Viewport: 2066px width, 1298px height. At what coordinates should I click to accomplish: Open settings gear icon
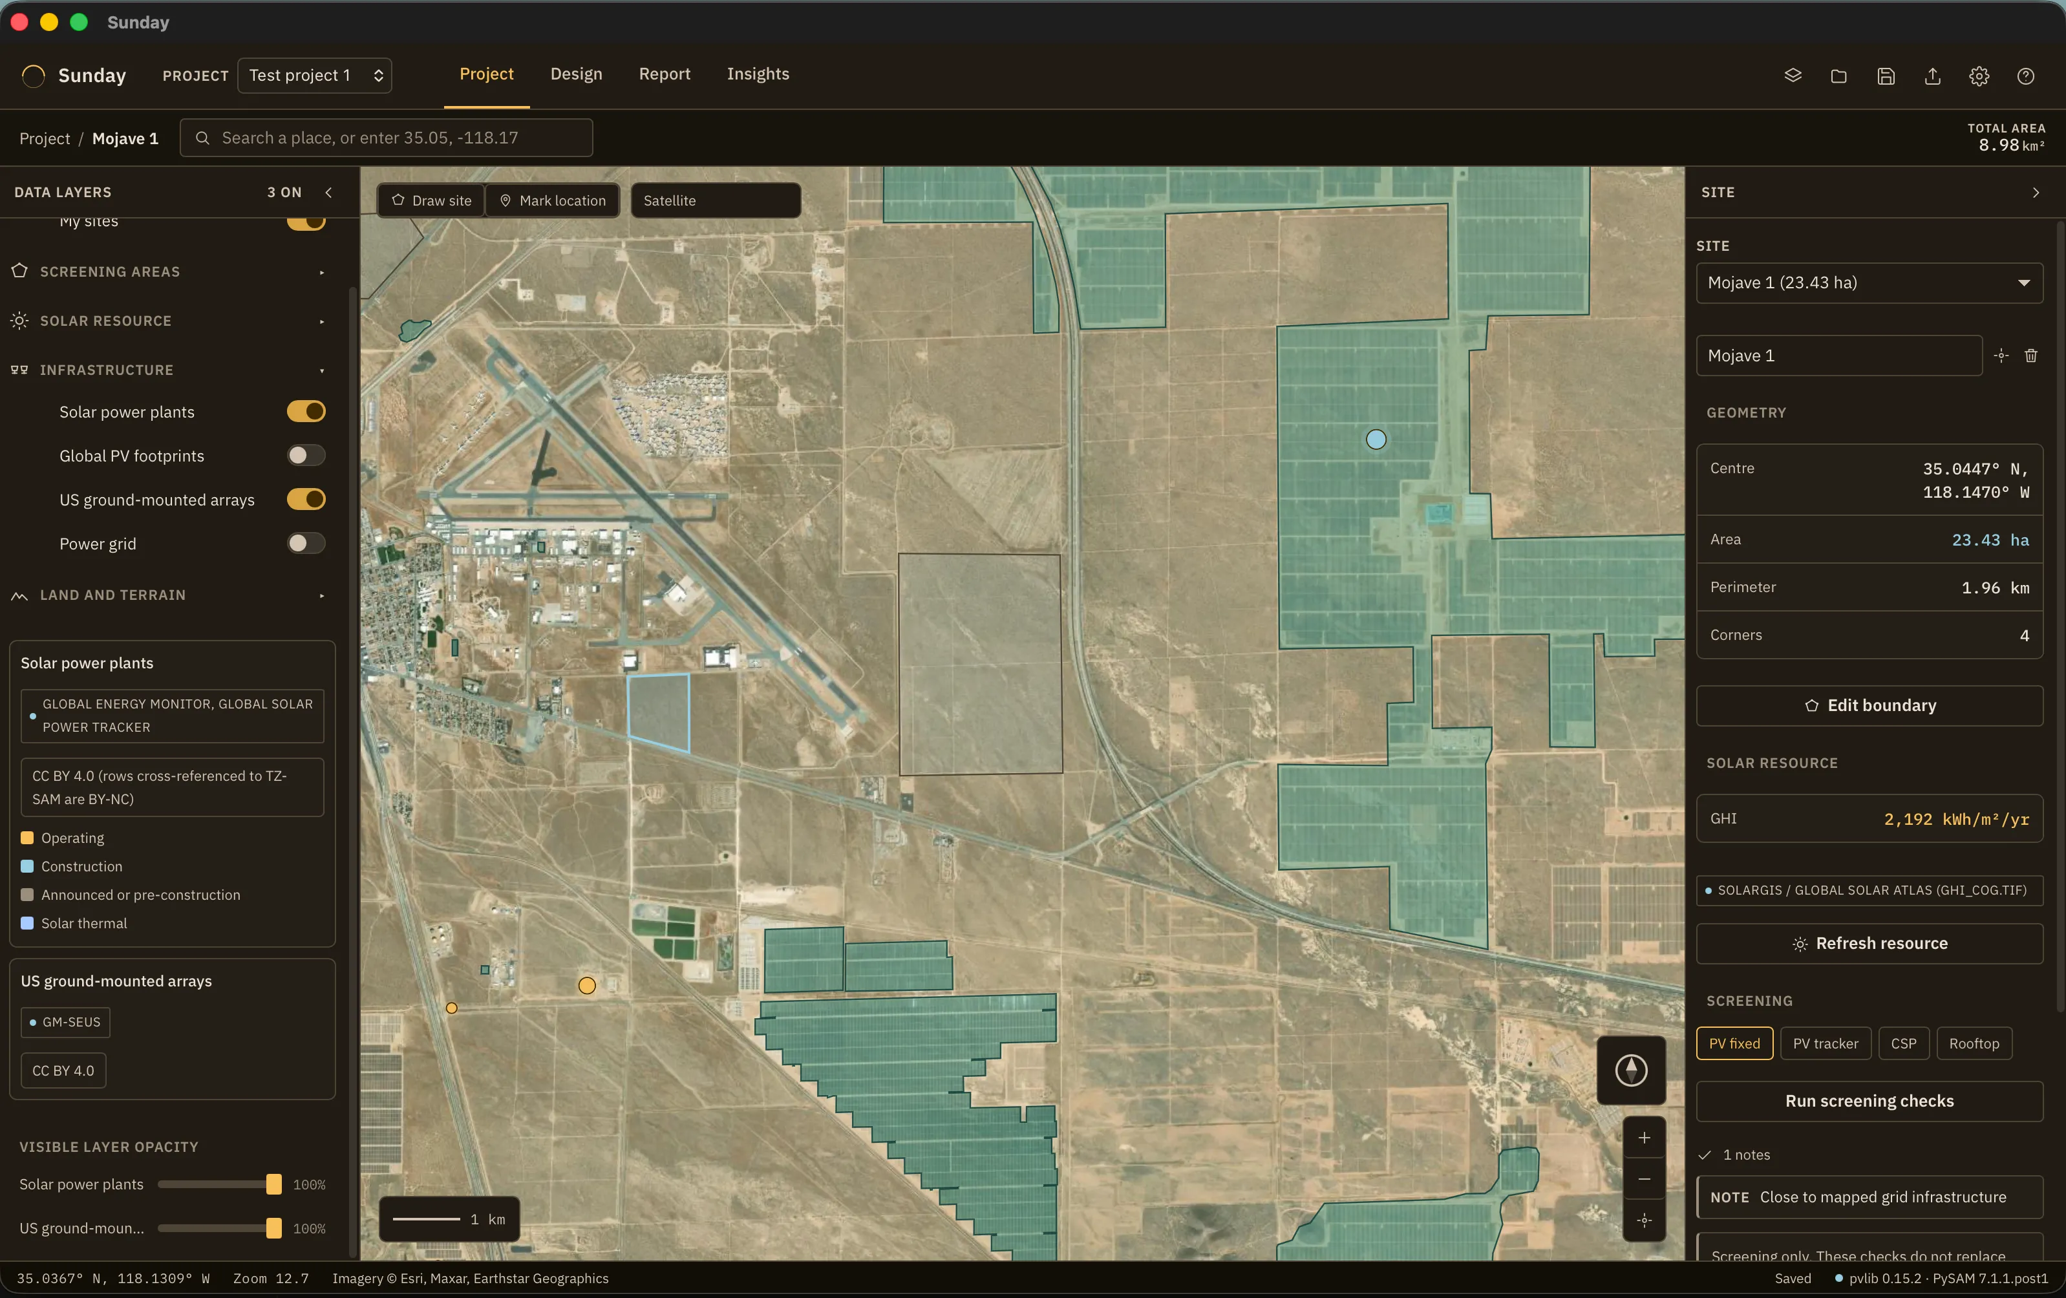coord(1979,76)
